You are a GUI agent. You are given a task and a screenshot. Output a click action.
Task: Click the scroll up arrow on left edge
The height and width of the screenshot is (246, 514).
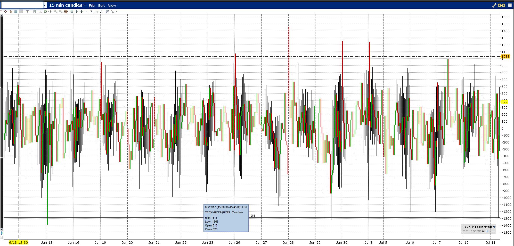(2, 15)
